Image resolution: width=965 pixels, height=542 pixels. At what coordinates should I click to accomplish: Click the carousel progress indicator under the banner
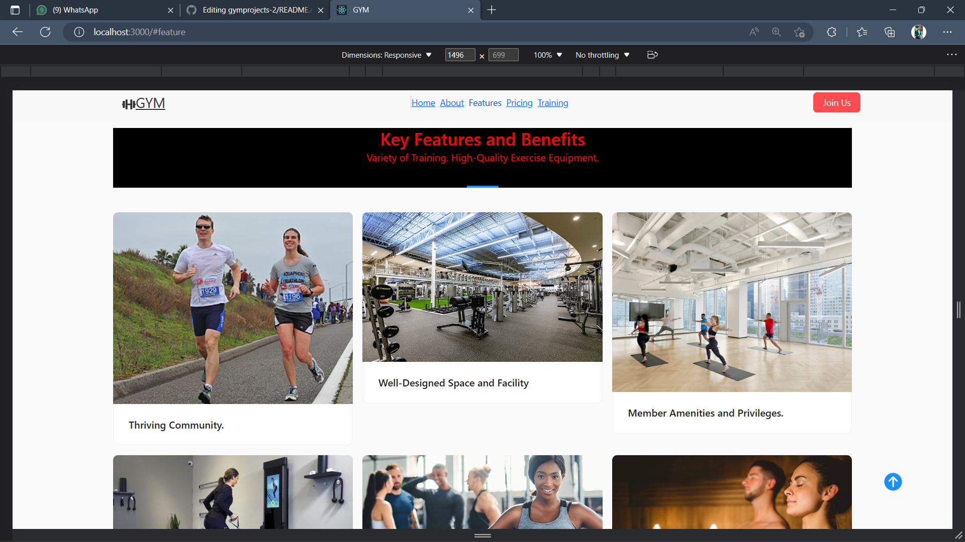pyautogui.click(x=482, y=186)
